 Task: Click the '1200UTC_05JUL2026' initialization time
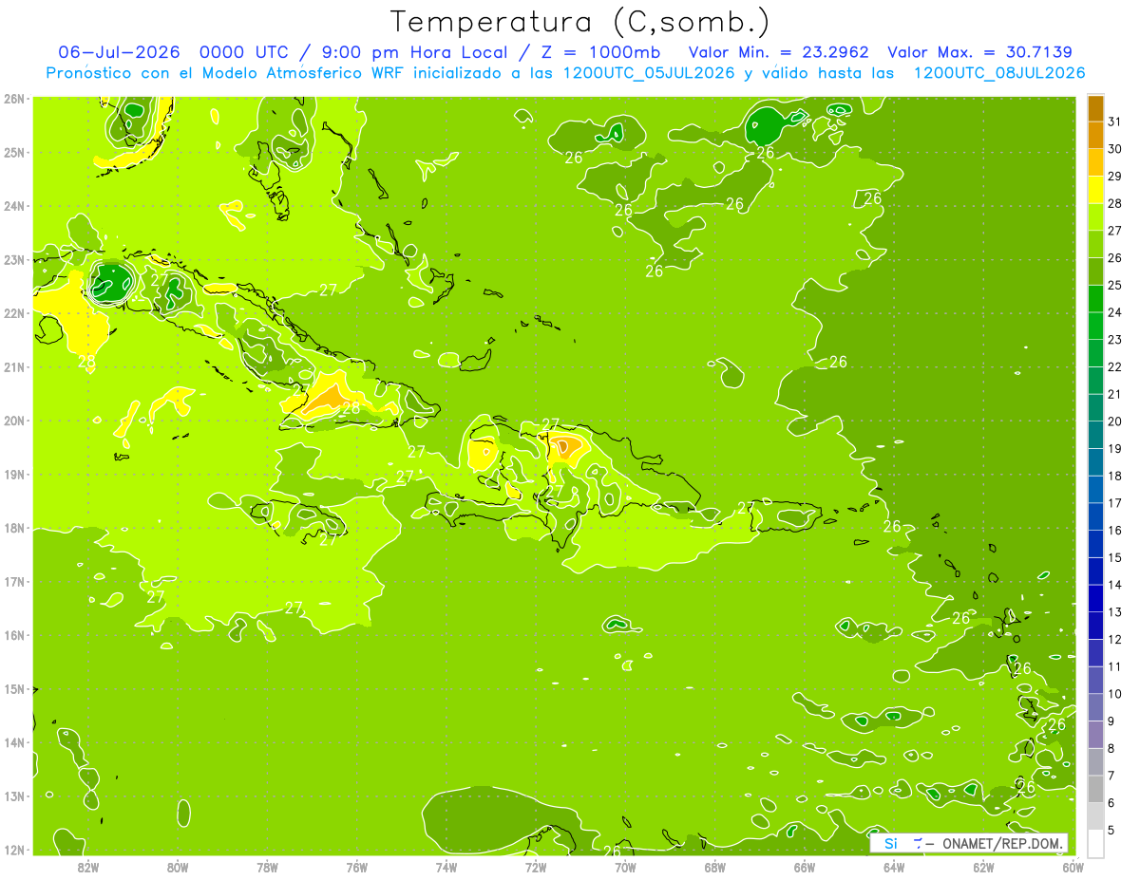tap(647, 73)
